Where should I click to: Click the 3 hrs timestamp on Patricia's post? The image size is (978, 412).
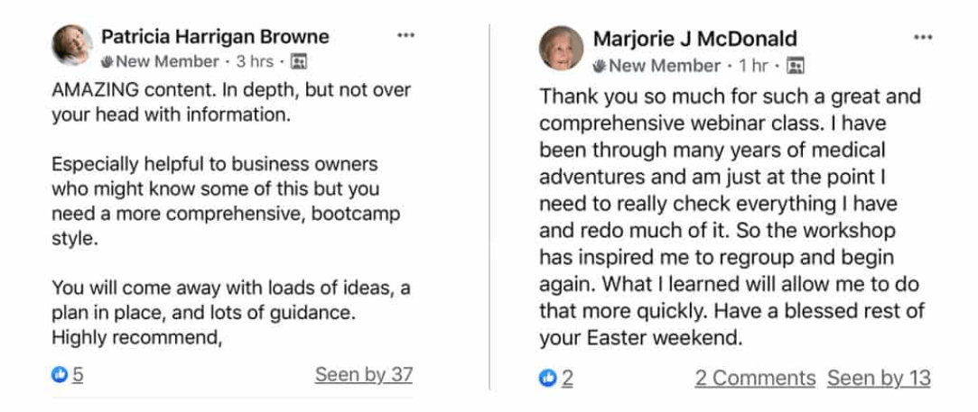click(x=255, y=62)
